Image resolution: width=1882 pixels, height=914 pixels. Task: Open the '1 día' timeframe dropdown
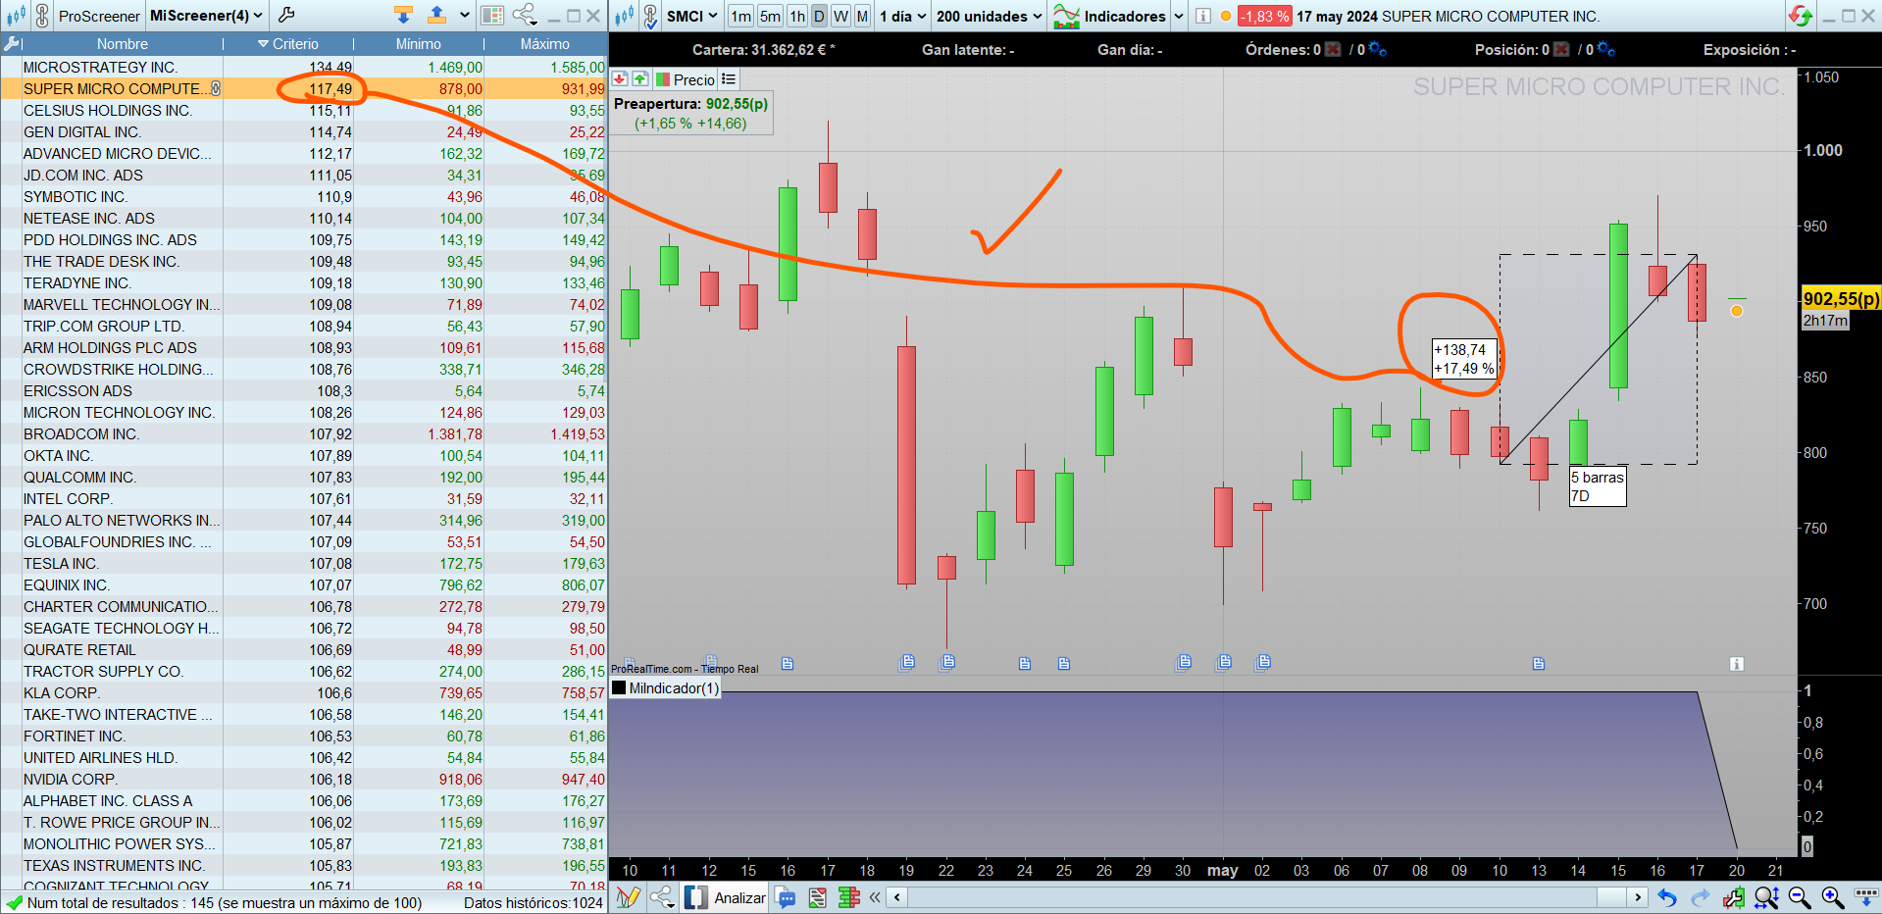point(902,17)
